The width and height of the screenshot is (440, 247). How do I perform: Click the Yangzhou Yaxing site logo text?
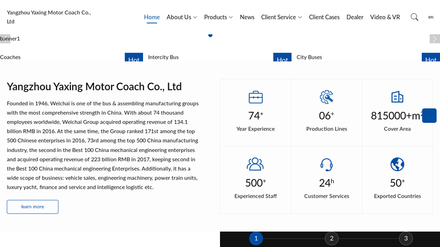[x=49, y=17]
